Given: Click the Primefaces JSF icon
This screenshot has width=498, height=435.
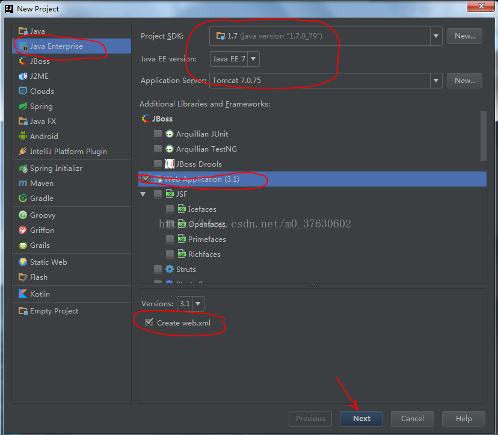Looking at the screenshot, I should pyautogui.click(x=182, y=239).
